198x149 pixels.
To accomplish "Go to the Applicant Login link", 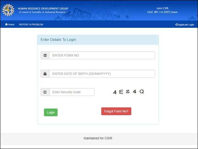I will [x=186, y=25].
